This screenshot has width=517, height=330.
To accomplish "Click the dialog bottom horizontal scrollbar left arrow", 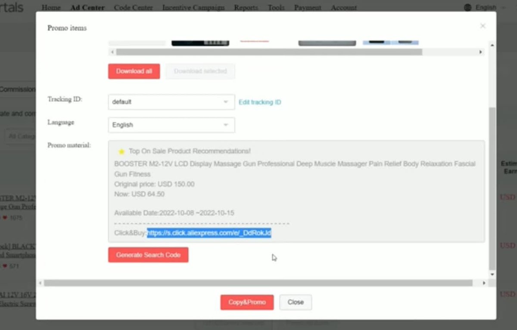I will pyautogui.click(x=40, y=283).
